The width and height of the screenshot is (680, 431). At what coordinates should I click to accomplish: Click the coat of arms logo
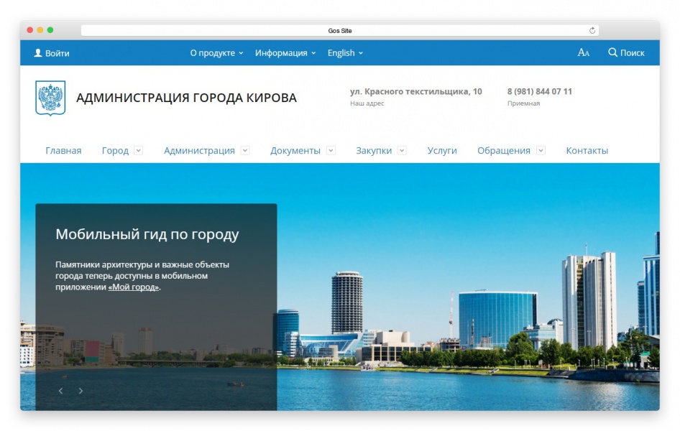pos(50,98)
